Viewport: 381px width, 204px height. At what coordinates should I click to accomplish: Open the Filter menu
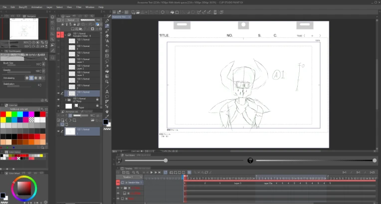(x=79, y=7)
